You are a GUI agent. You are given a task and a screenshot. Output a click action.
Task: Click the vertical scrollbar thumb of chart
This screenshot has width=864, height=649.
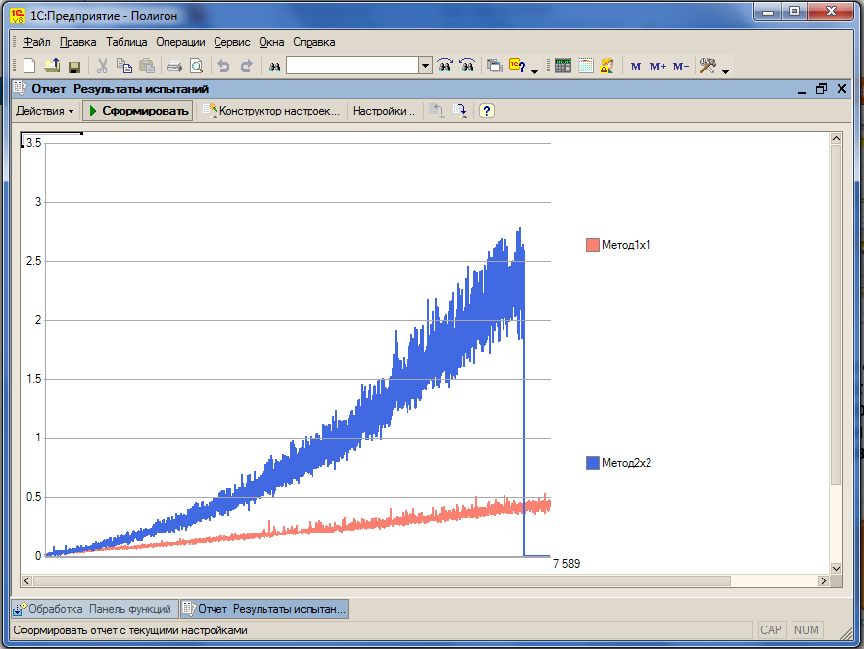pos(836,314)
